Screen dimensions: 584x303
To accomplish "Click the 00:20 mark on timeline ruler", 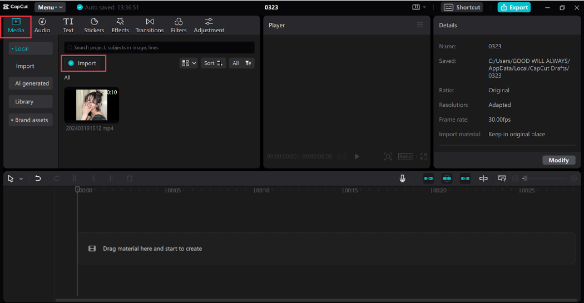I will (x=438, y=190).
